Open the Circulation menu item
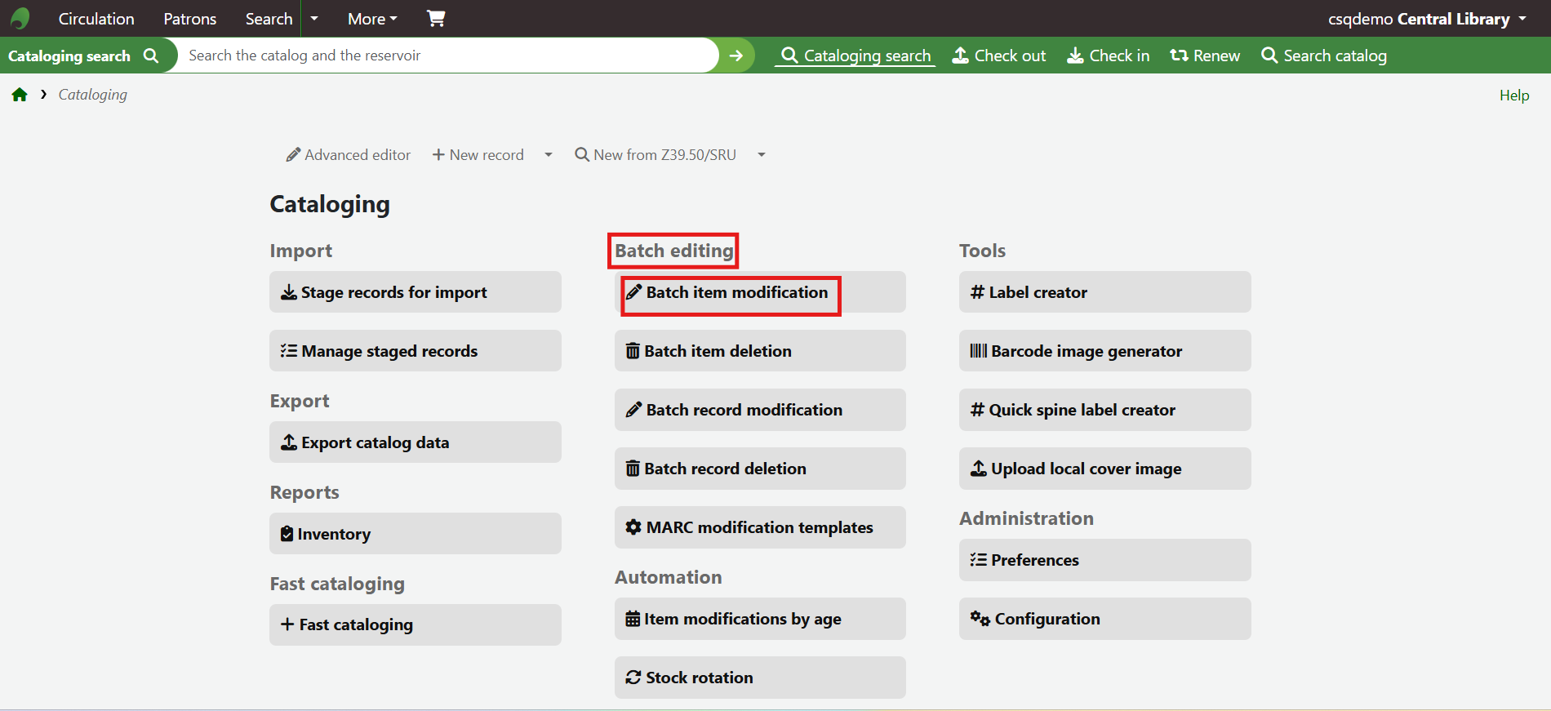The image size is (1551, 711). 96,19
